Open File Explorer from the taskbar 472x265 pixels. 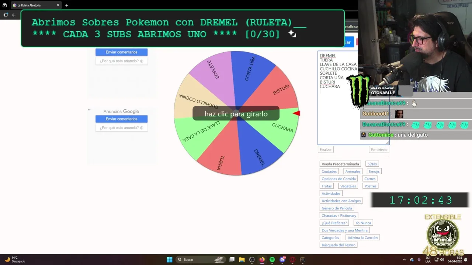point(242,259)
